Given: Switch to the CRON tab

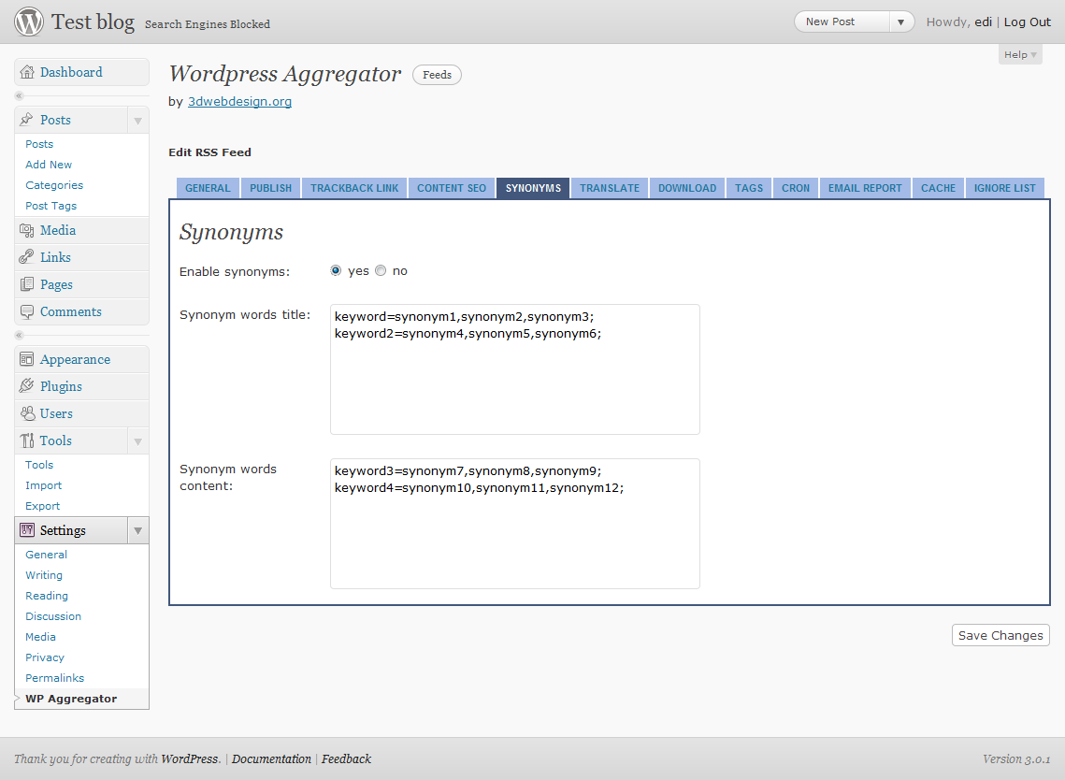Looking at the screenshot, I should click(796, 188).
